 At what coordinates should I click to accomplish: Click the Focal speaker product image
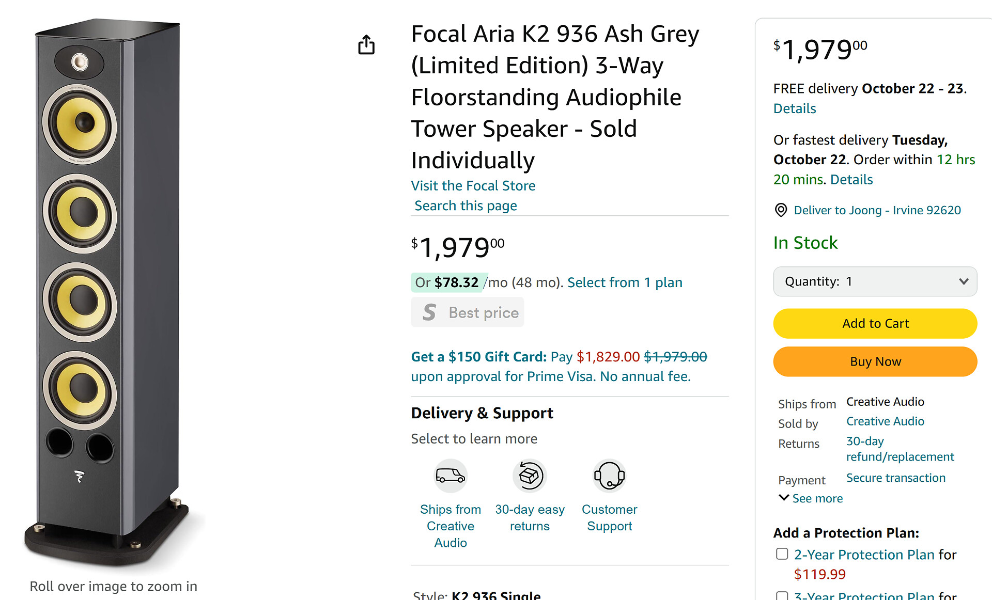click(109, 289)
